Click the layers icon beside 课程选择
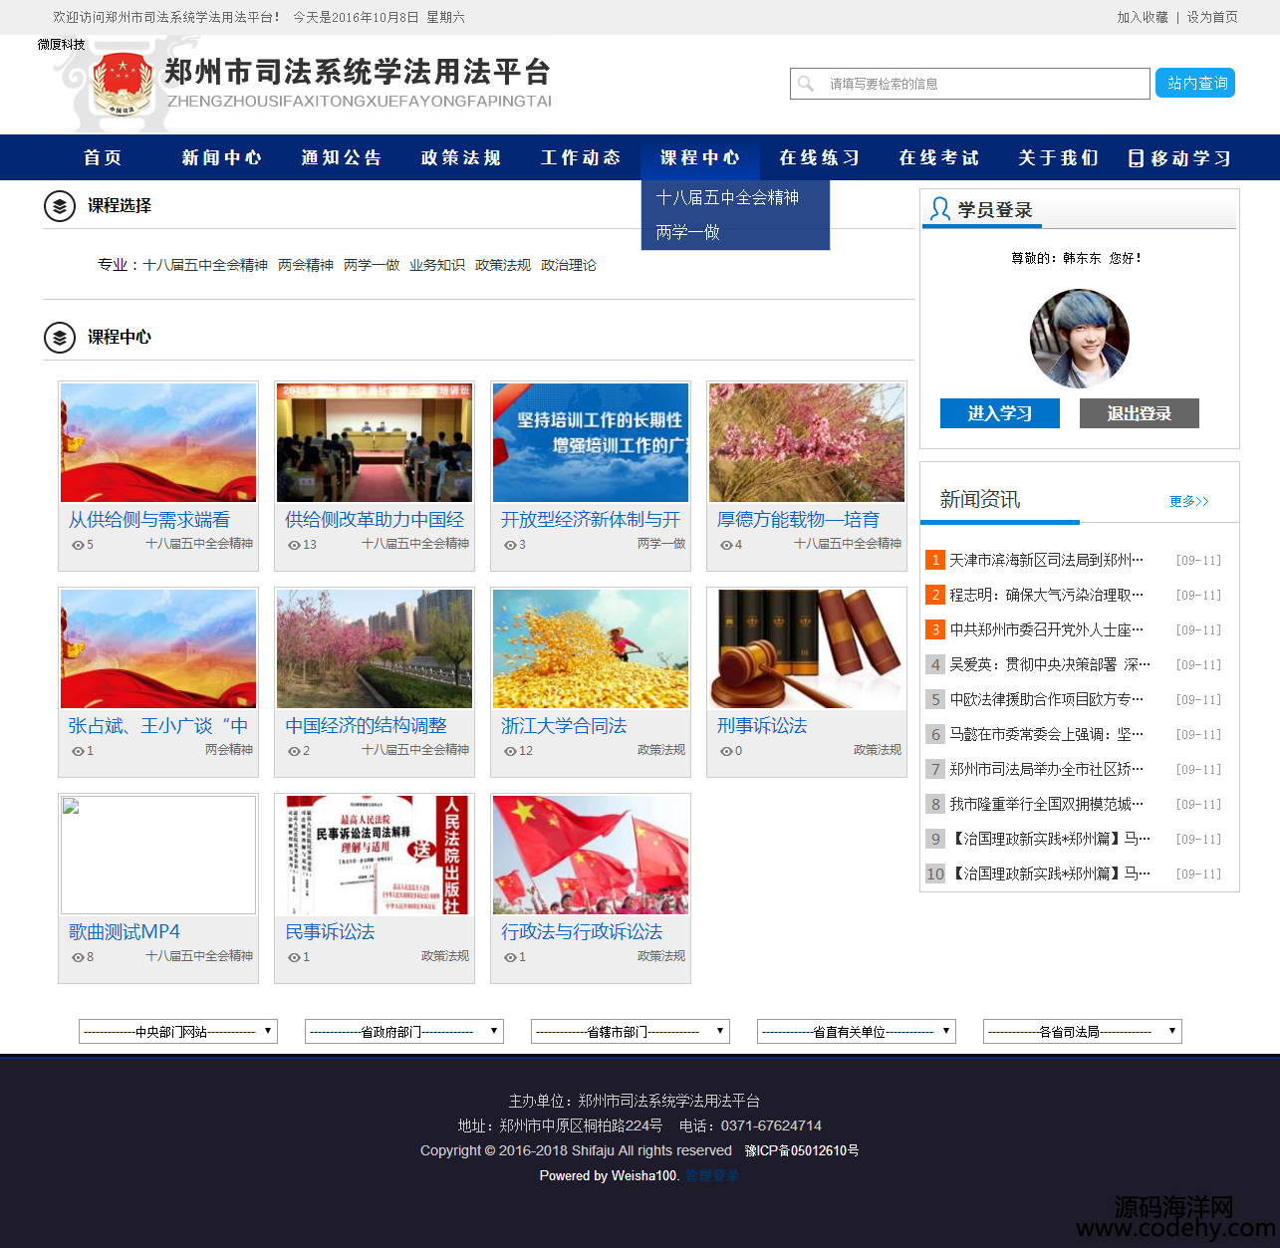 click(x=60, y=206)
